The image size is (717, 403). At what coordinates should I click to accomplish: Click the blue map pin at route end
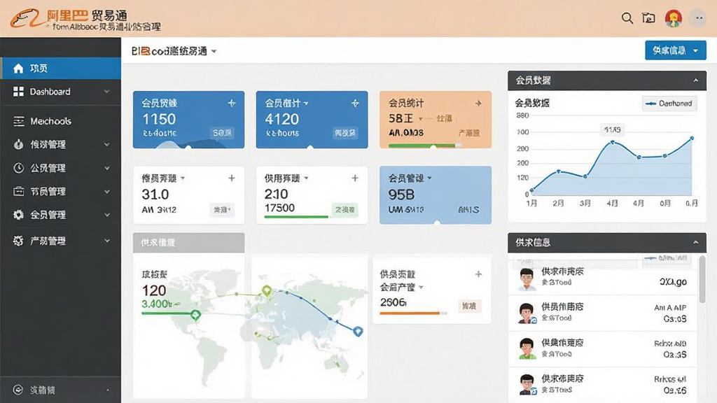[358, 331]
